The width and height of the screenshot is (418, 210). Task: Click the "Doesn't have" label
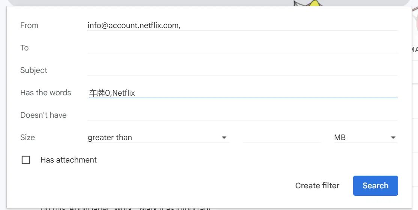click(43, 115)
